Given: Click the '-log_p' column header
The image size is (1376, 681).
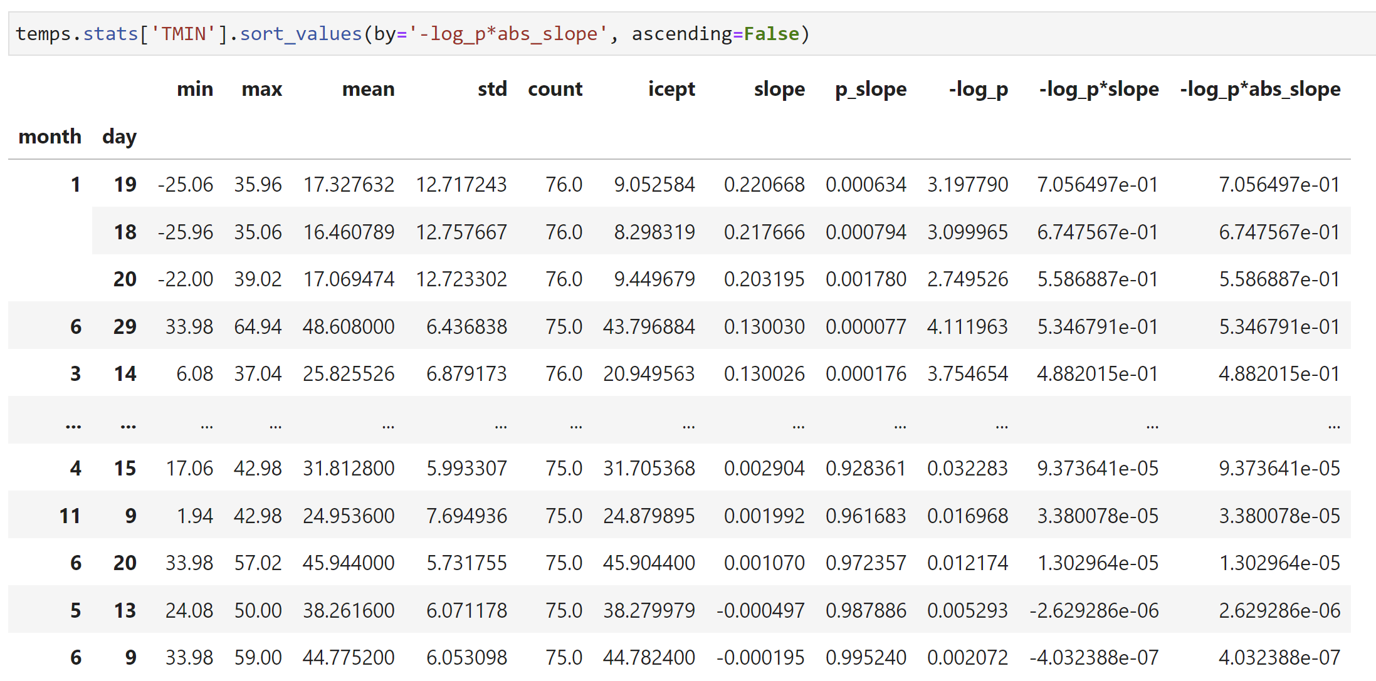Looking at the screenshot, I should (x=978, y=89).
